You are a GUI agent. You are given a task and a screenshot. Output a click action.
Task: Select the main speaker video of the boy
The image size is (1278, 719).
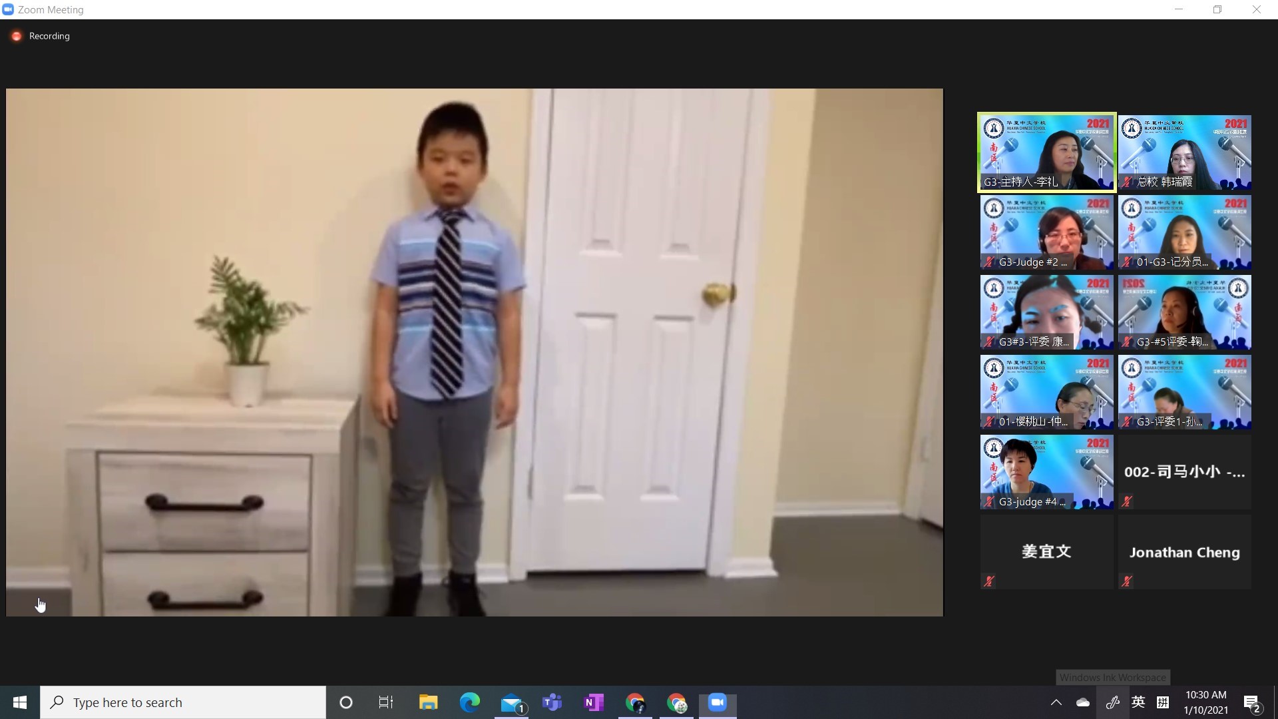[x=475, y=352]
